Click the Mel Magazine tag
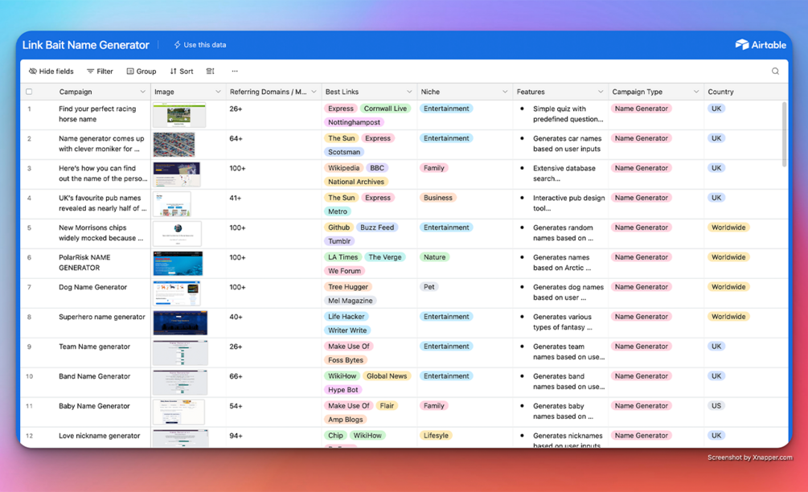This screenshot has height=492, width=808. (x=351, y=301)
